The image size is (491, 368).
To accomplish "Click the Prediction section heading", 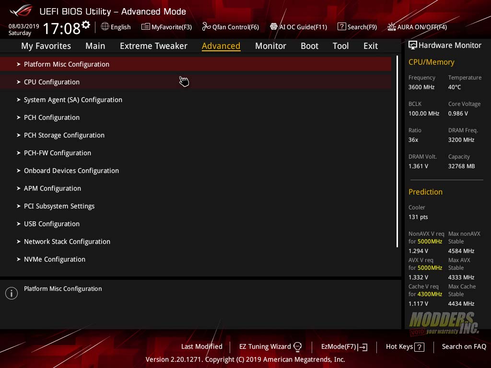I will click(425, 192).
